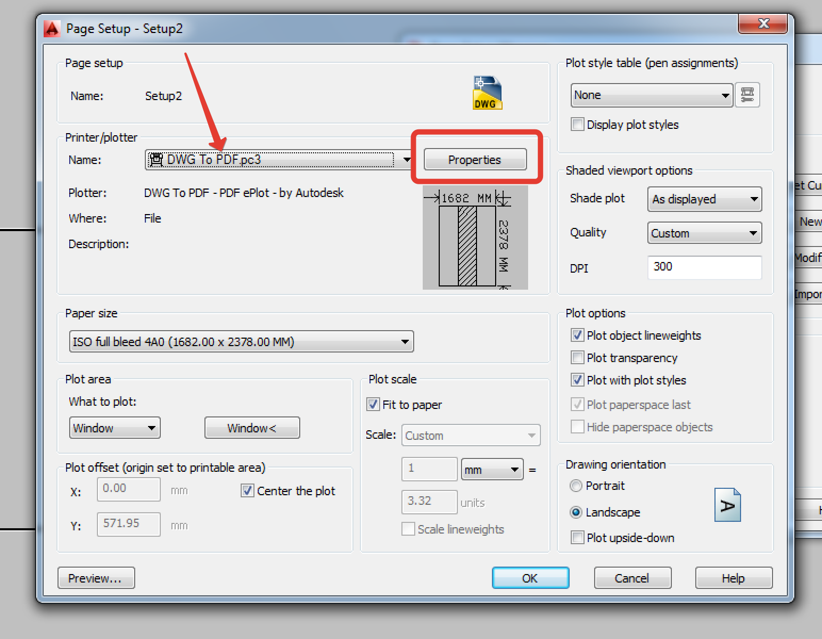Image resolution: width=822 pixels, height=639 pixels.
Task: Toggle Scale lineweights checkbox
Action: coord(408,529)
